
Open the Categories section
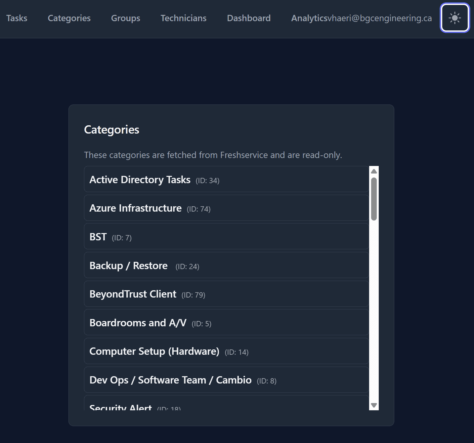(69, 18)
